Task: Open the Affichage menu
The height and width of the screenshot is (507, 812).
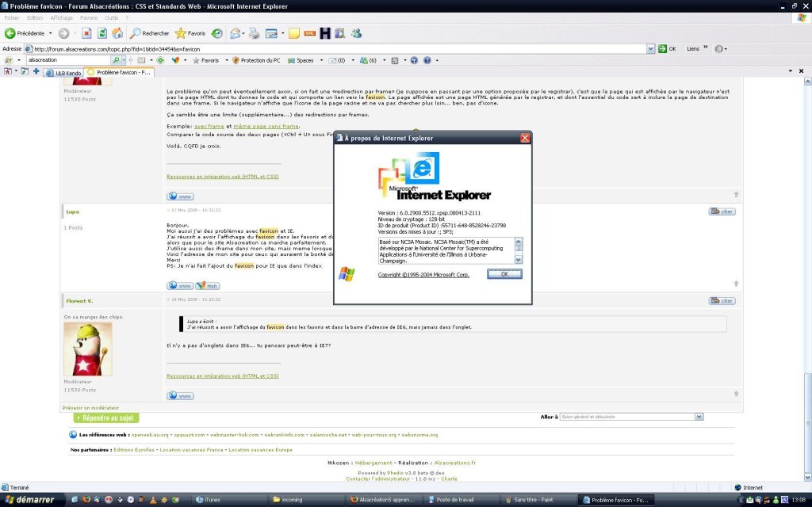Action: pyautogui.click(x=61, y=17)
